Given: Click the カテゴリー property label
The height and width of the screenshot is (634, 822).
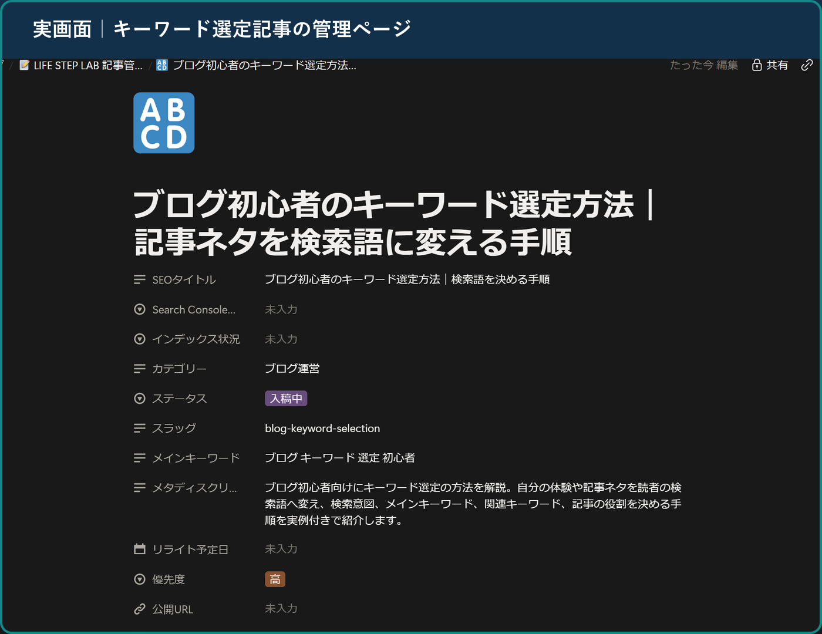Looking at the screenshot, I should [x=180, y=369].
